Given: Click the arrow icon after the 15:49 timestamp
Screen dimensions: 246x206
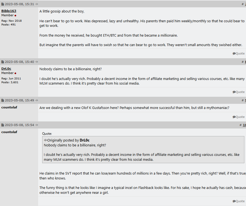Looking at the screenshot, I should (x=36, y=101).
